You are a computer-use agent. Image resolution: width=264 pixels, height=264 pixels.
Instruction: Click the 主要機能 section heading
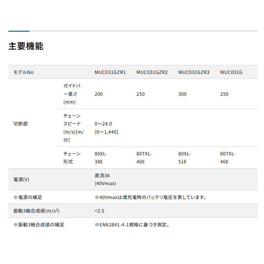(26, 46)
